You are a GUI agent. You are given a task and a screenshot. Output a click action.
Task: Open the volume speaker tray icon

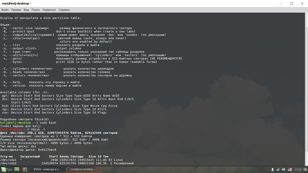coord(283,169)
